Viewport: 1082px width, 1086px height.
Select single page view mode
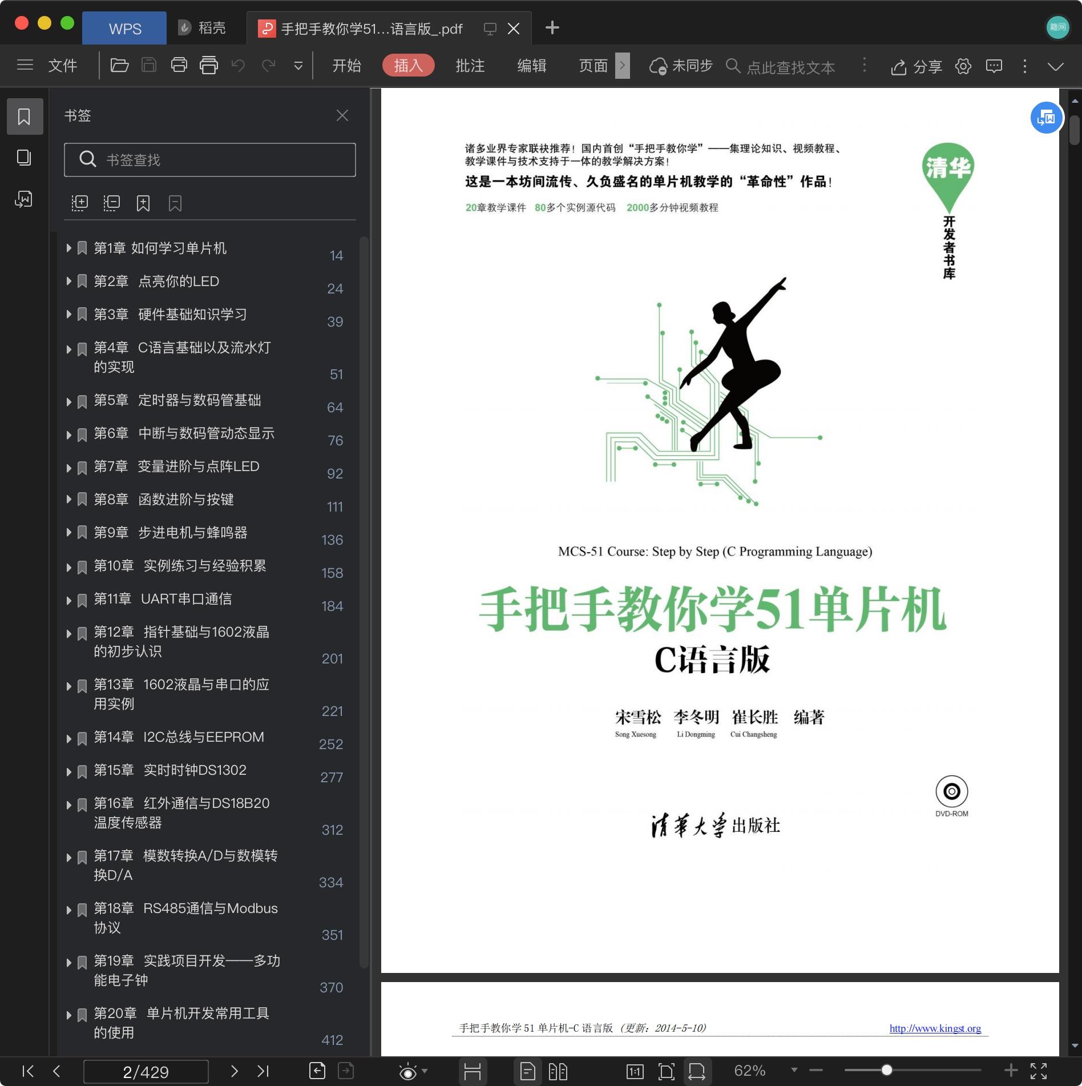[528, 1072]
